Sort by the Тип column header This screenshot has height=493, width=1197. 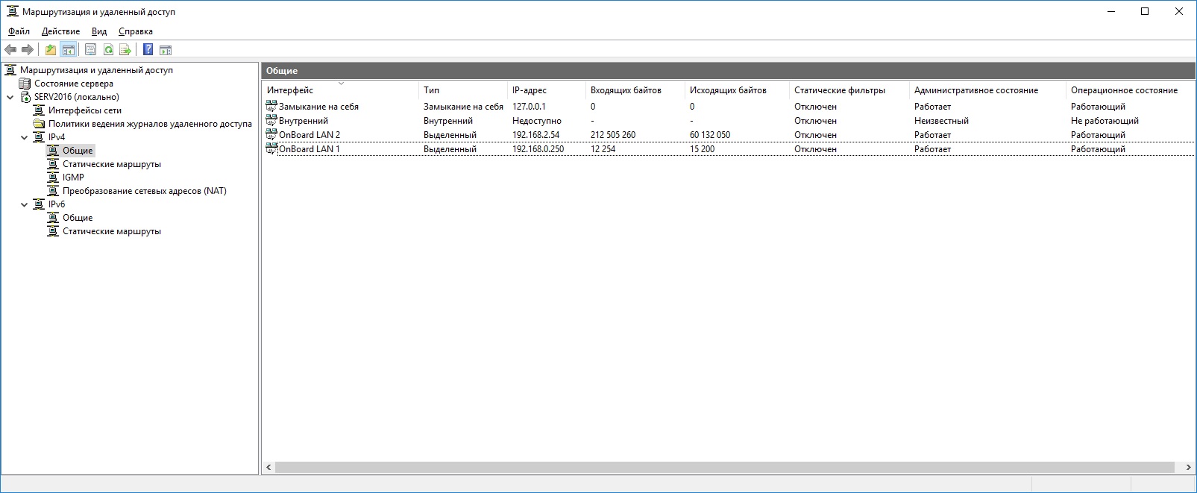pos(463,90)
